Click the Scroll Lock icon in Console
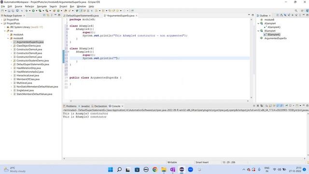 coord(270,106)
